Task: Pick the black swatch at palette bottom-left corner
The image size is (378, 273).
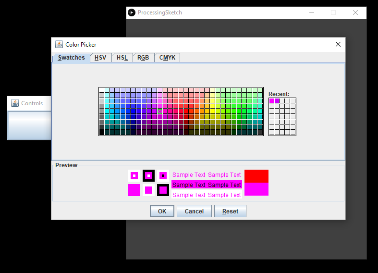Action: tap(101, 133)
